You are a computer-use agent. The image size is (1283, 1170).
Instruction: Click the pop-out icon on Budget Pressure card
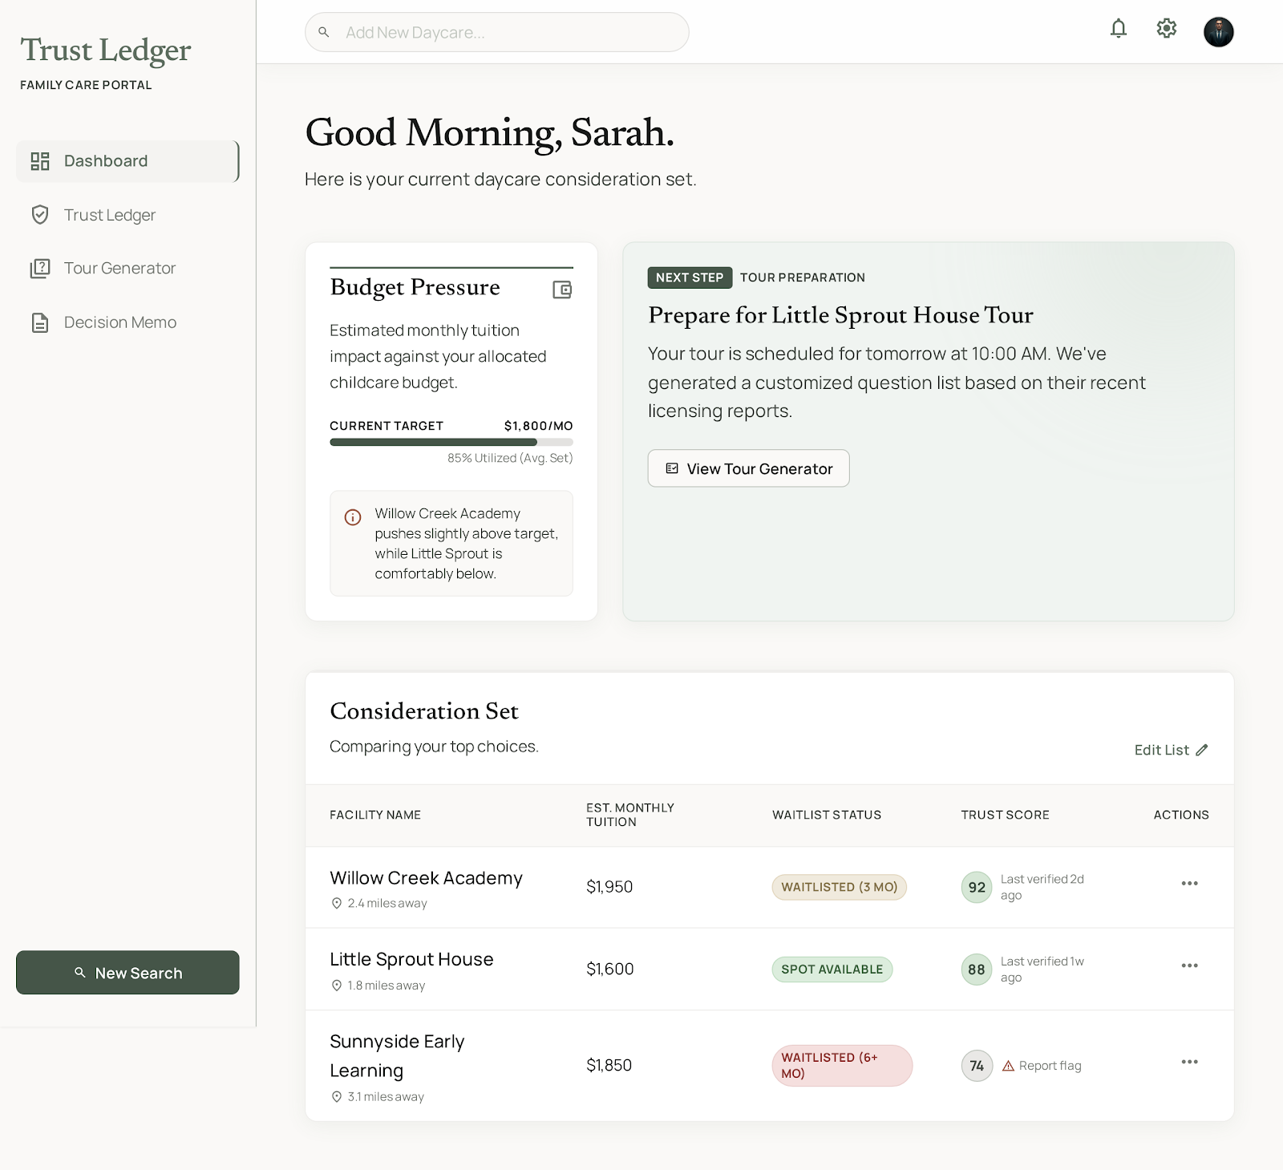562,289
